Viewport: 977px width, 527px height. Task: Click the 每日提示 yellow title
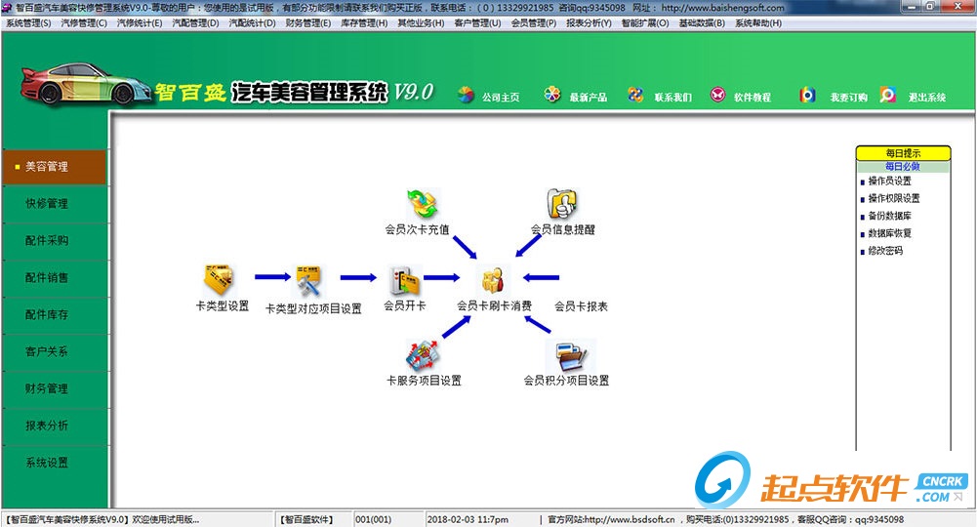click(x=903, y=153)
